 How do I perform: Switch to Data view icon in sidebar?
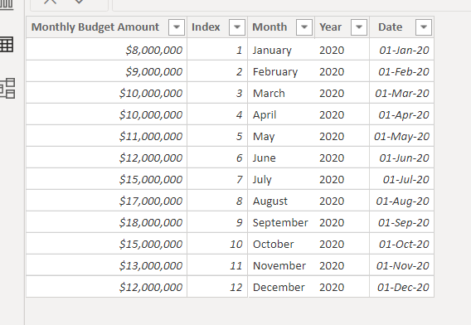click(x=7, y=45)
